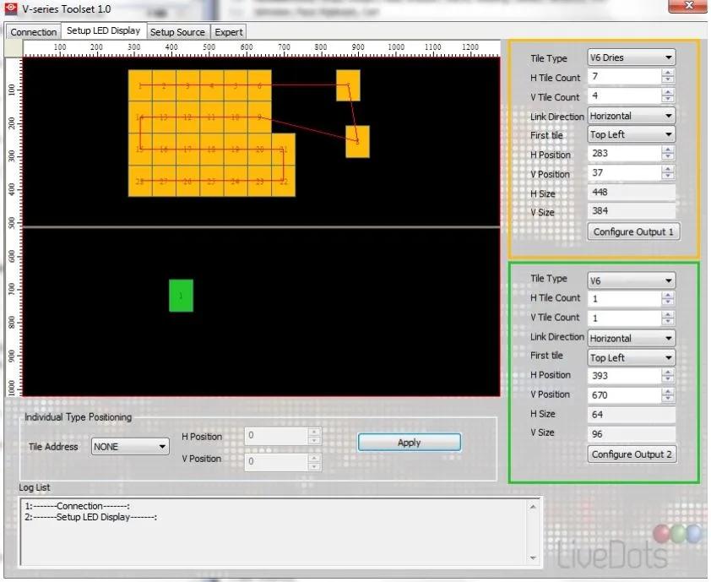Viewport: 711px width, 582px height.
Task: Decrease V Tile Count for Output 1
Action: point(668,101)
